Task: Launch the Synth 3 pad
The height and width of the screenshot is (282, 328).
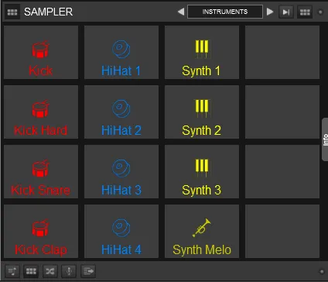Action: click(x=202, y=171)
